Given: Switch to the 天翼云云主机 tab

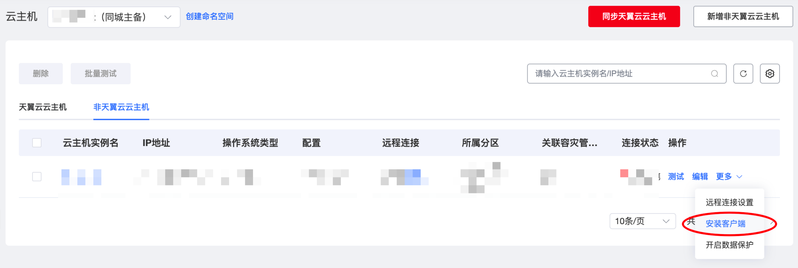Looking at the screenshot, I should pyautogui.click(x=43, y=107).
